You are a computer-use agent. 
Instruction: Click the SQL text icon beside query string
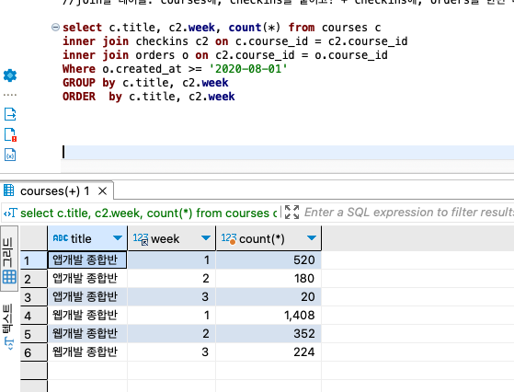pyautogui.click(x=10, y=213)
